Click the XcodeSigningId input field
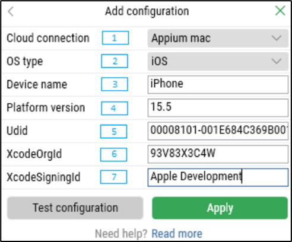This screenshot has width=292, height=242. 218,177
